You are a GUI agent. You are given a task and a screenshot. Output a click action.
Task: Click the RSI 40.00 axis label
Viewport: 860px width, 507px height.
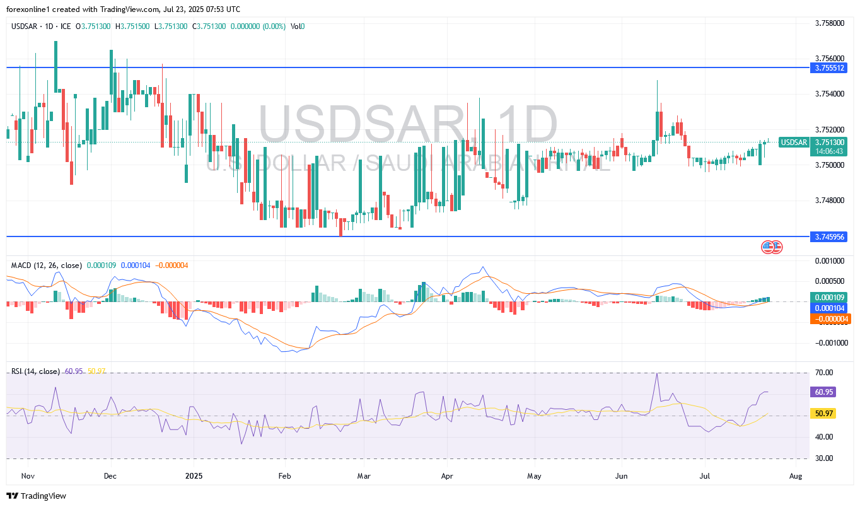pyautogui.click(x=824, y=437)
